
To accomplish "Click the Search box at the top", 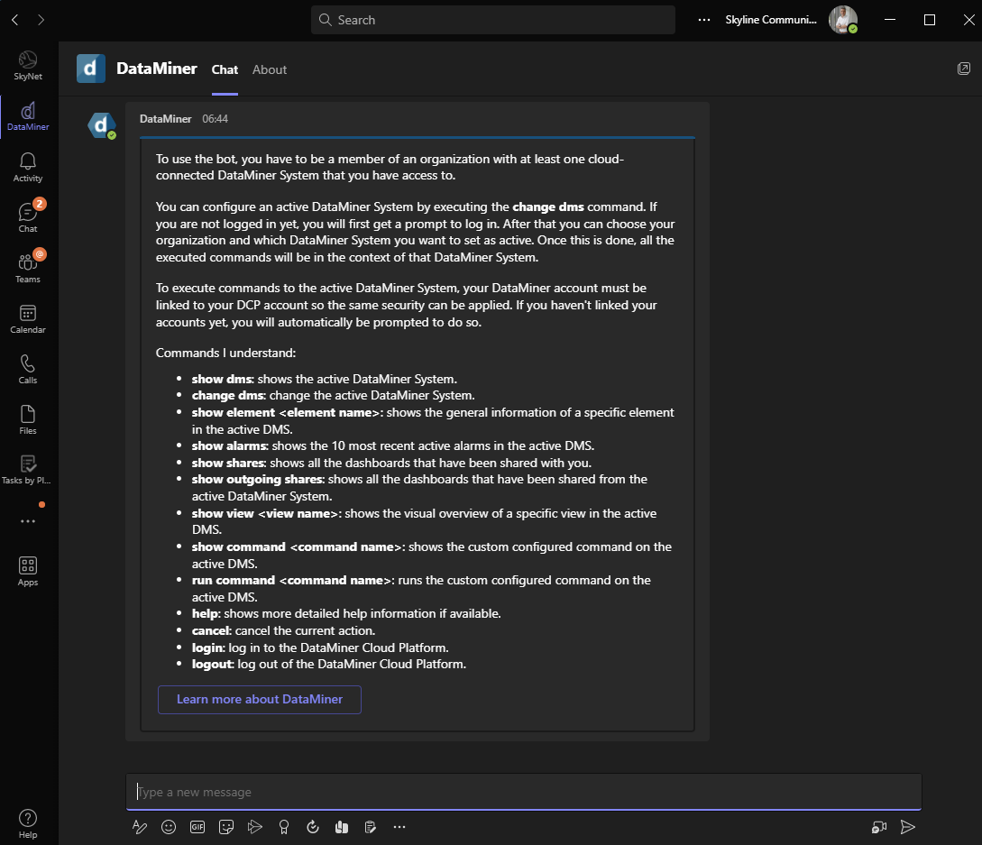I will coord(493,20).
